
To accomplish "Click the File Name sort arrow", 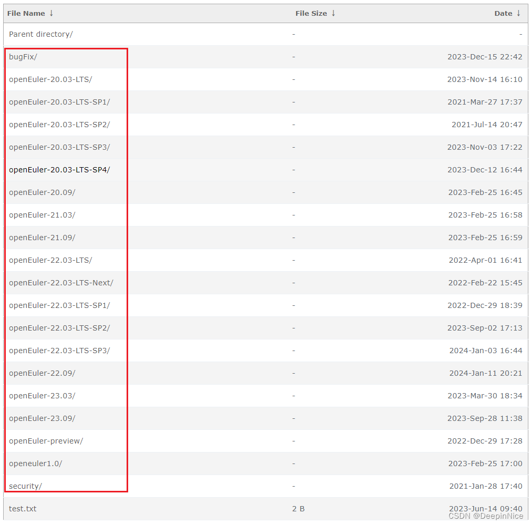I will tap(50, 13).
